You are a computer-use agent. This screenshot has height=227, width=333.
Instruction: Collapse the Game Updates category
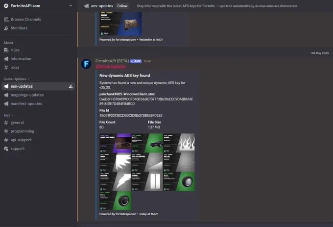point(17,79)
